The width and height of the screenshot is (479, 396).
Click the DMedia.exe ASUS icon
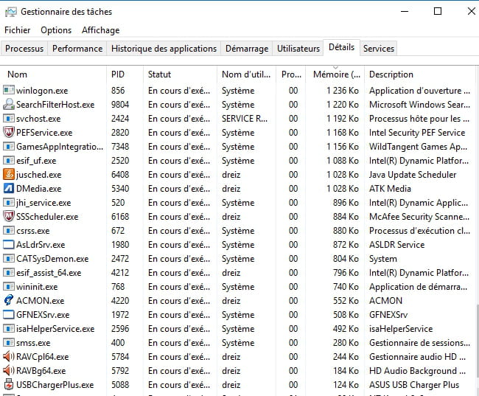pyautogui.click(x=9, y=188)
